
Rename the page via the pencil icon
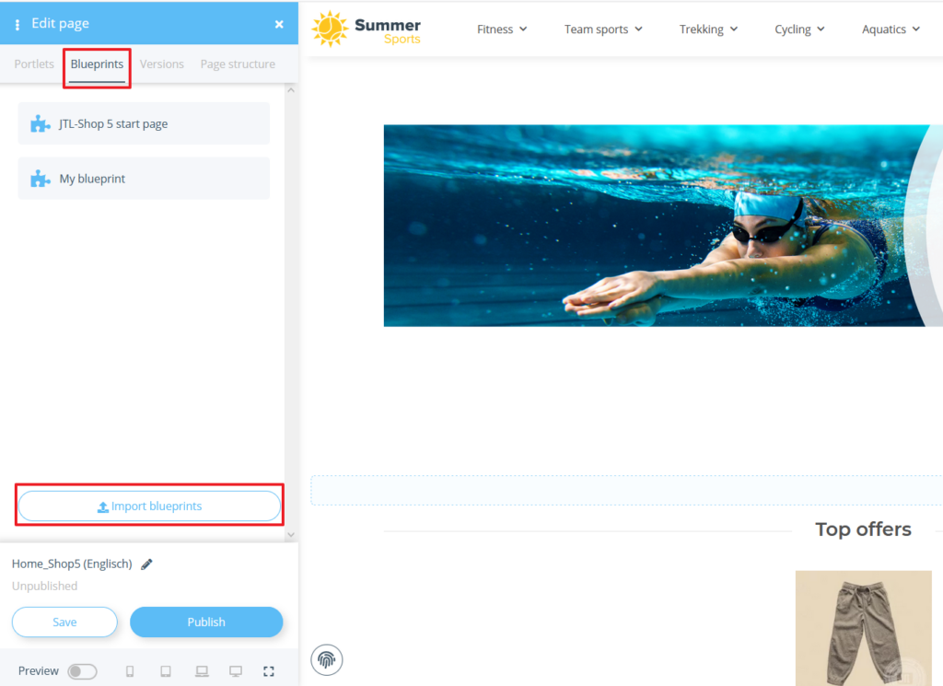(x=146, y=563)
